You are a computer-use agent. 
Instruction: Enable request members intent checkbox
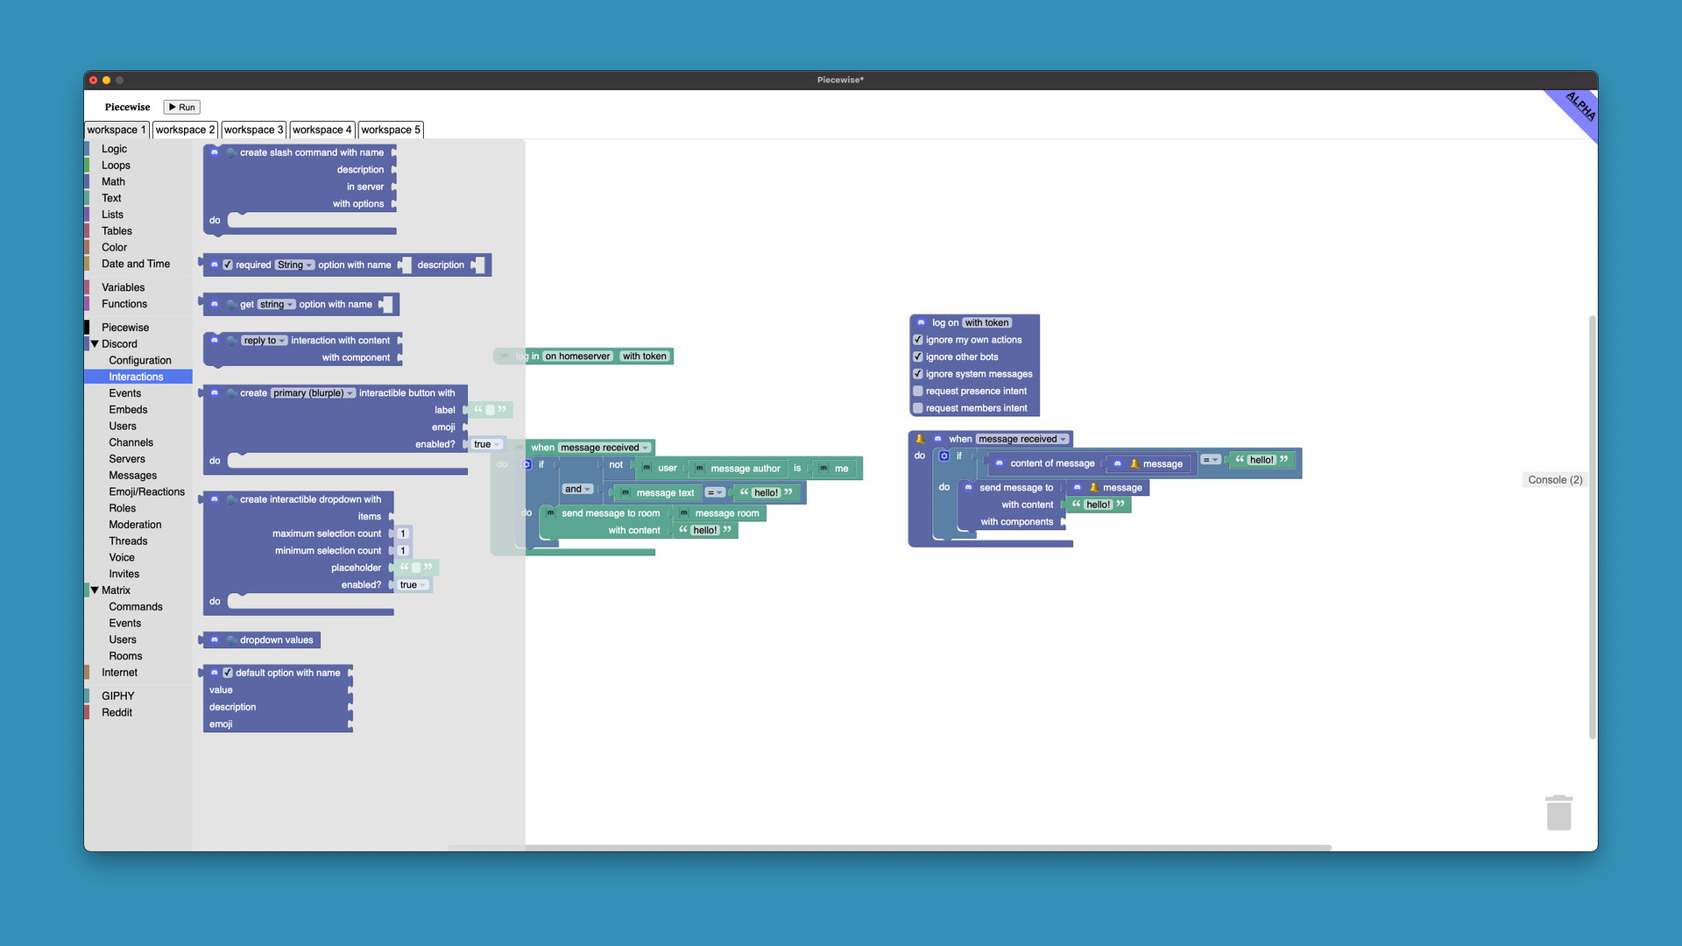pyautogui.click(x=918, y=408)
